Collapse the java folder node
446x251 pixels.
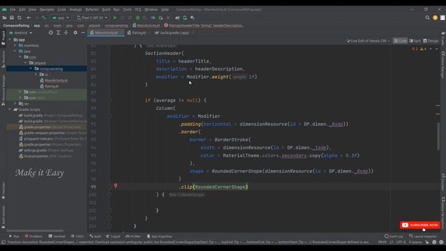point(15,51)
